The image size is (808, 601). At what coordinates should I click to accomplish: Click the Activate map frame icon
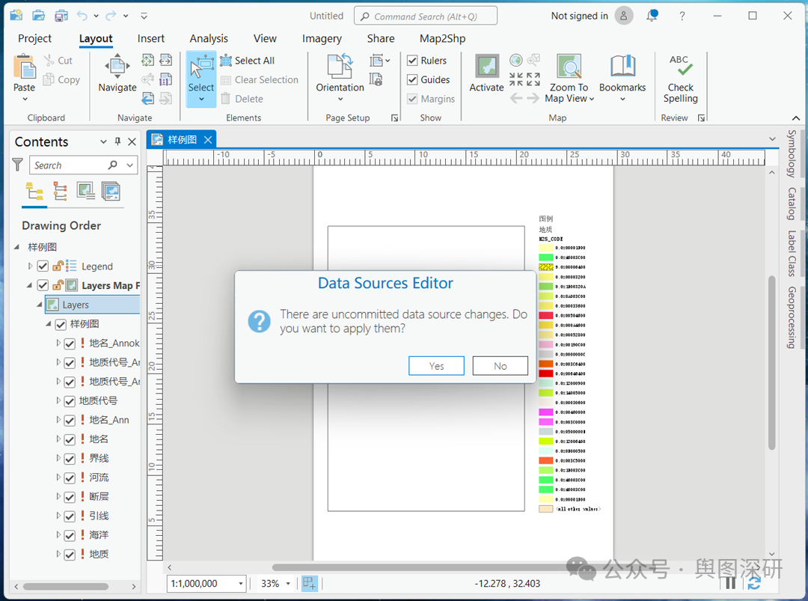click(486, 66)
